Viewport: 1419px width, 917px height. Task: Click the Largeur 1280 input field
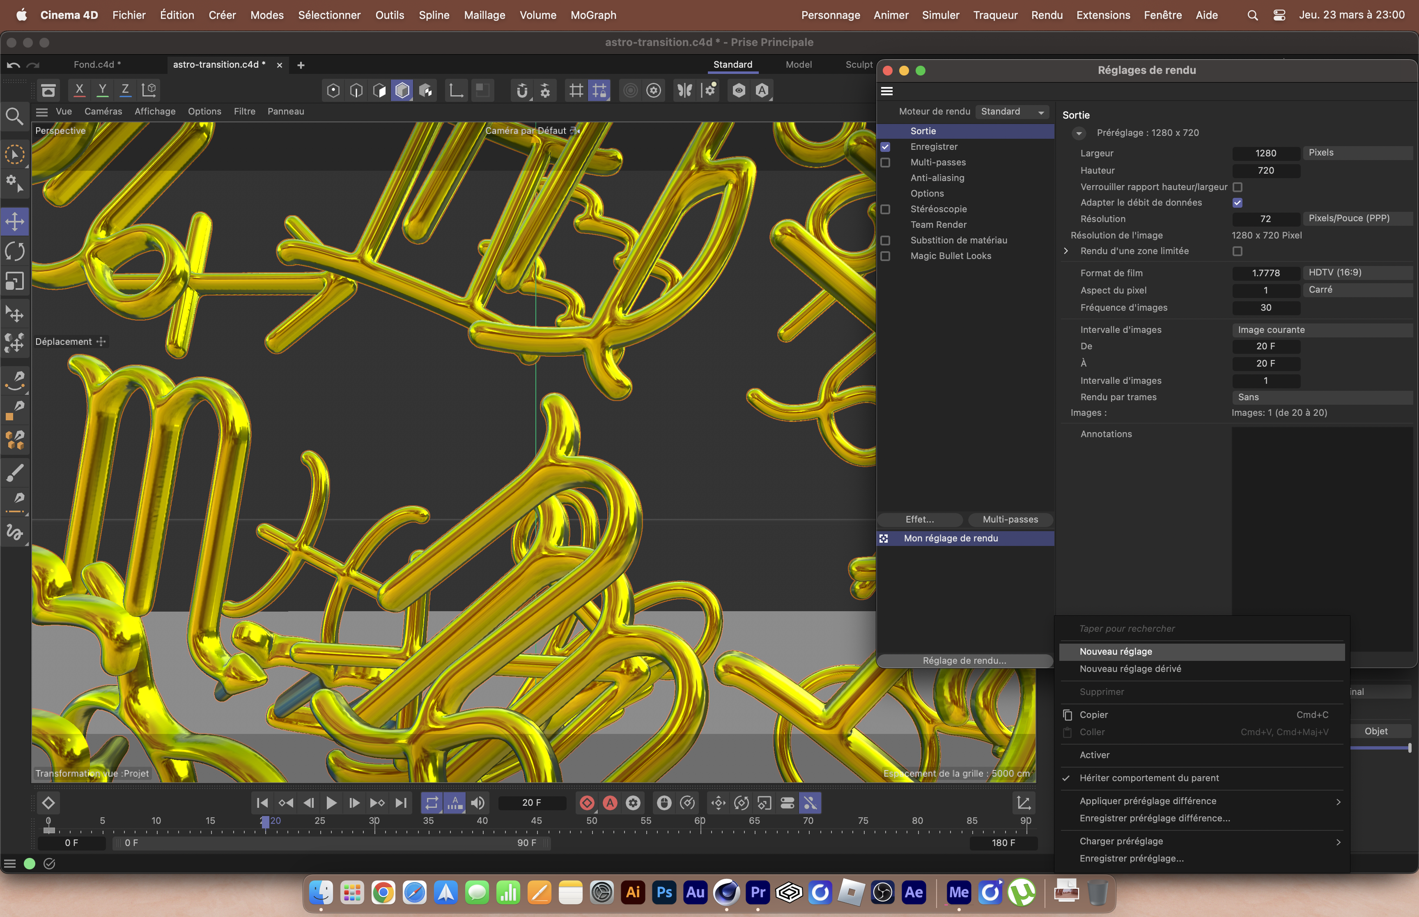click(x=1265, y=154)
